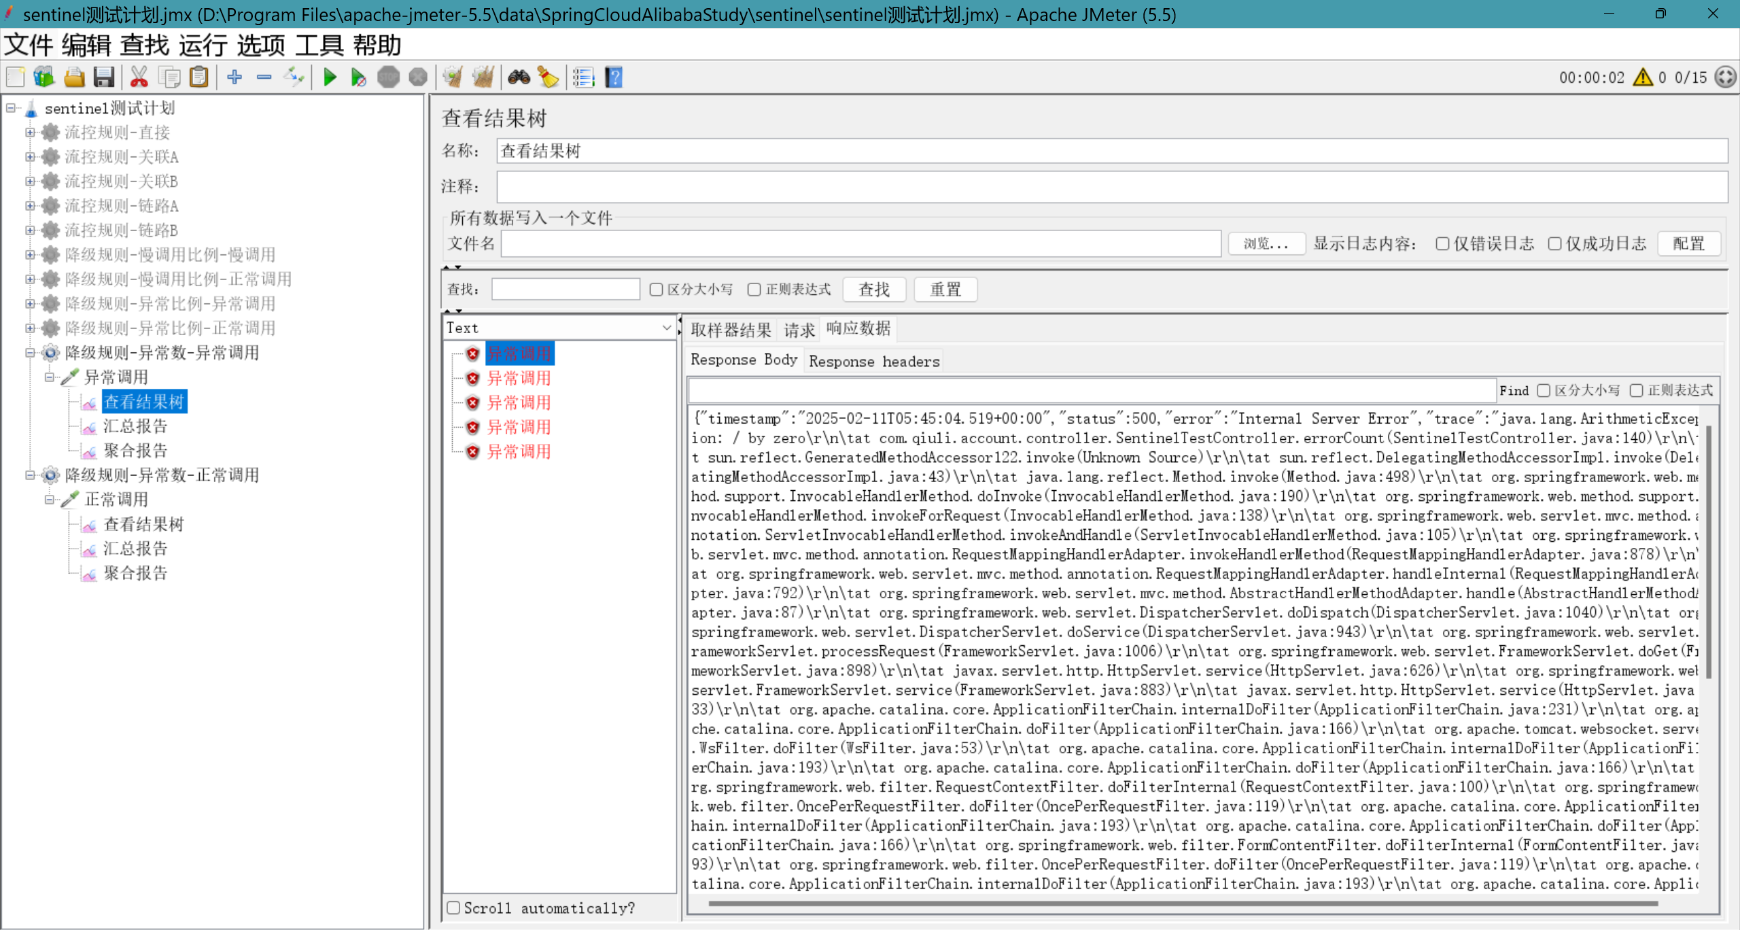The width and height of the screenshot is (1740, 930).
Task: Open Search with the binoculars icon
Action: click(519, 77)
